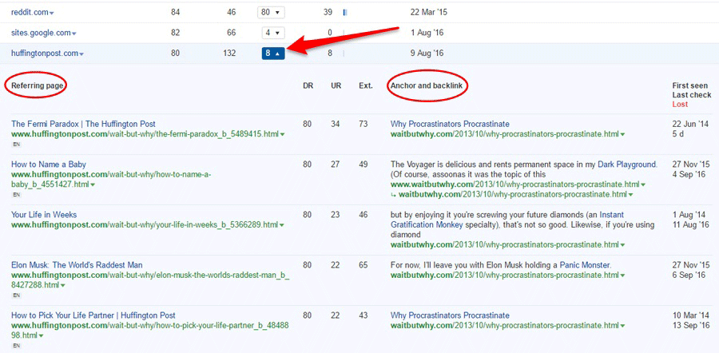Click the Referring page column header
The width and height of the screenshot is (719, 353).
[x=37, y=85]
